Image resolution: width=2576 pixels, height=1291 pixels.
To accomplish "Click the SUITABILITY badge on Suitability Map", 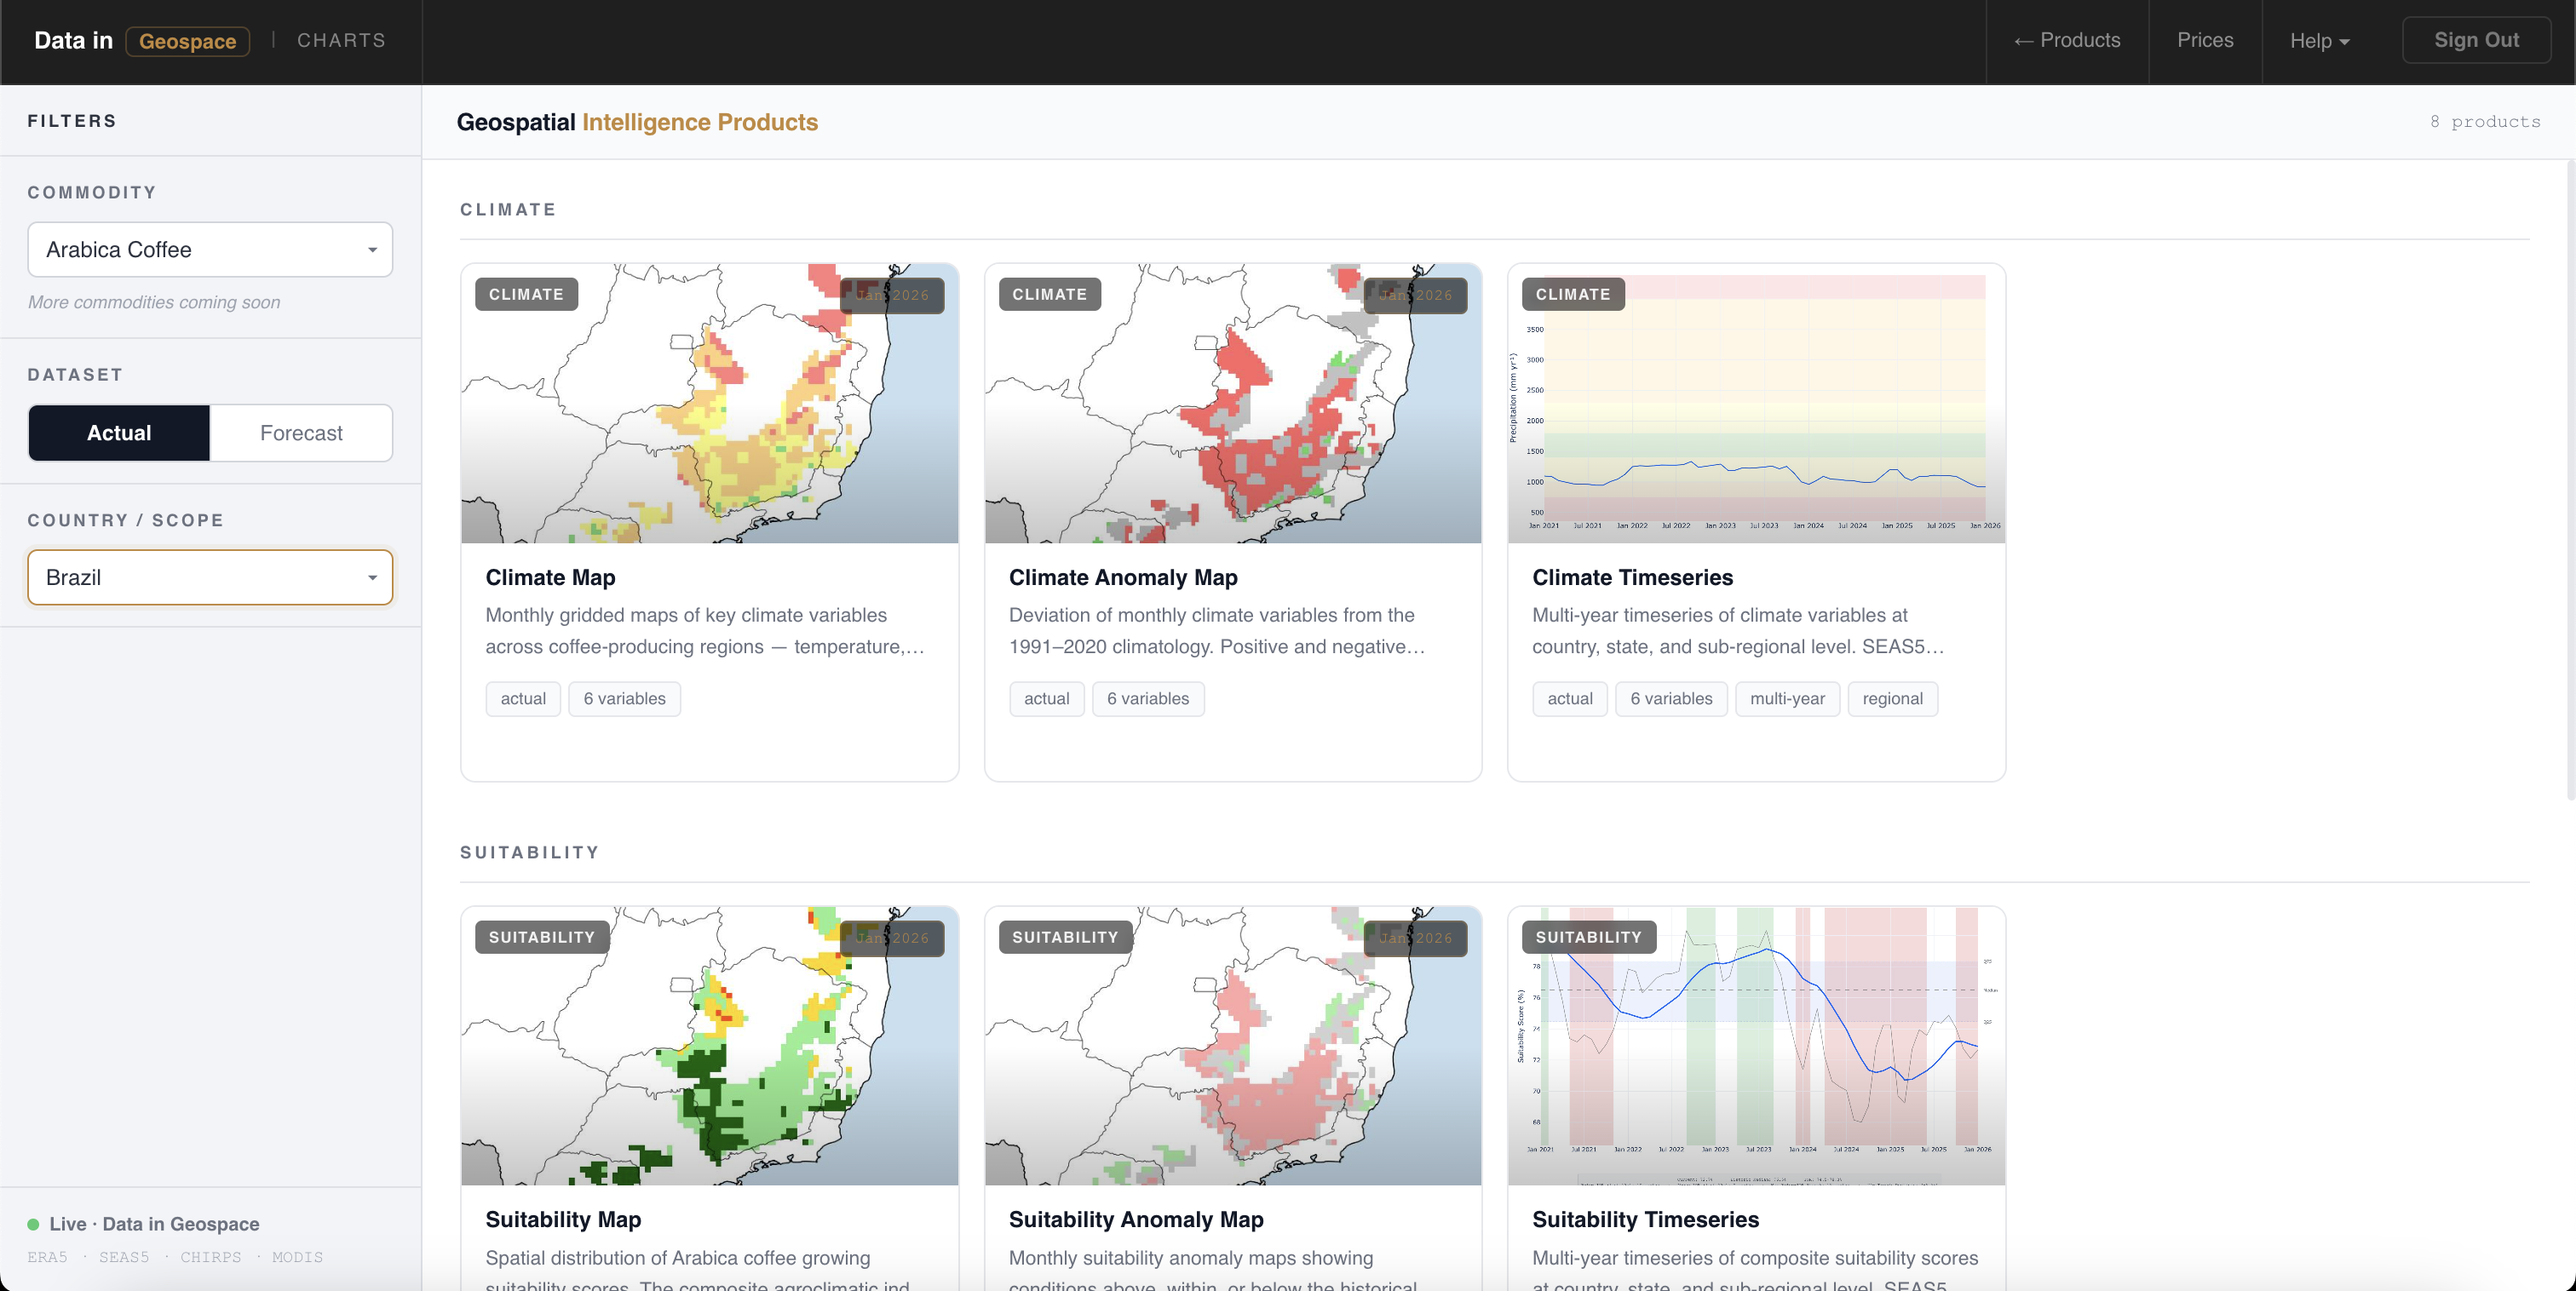I will click(541, 937).
